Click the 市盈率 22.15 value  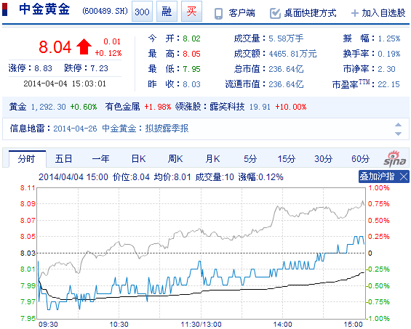click(x=388, y=84)
